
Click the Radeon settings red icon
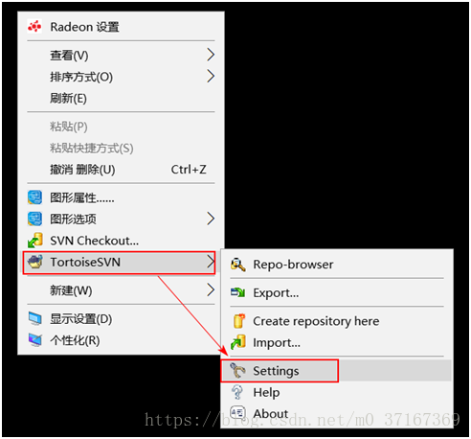pos(34,27)
